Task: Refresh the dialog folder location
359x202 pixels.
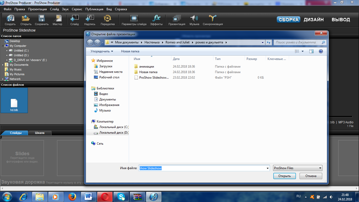Action: pos(269,42)
